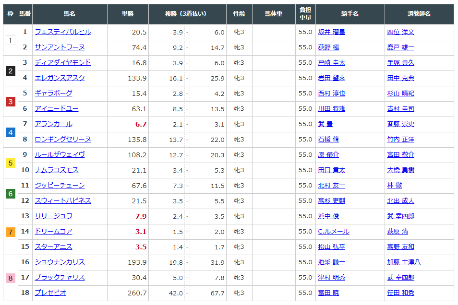Open horse link フェスティバルヒル
The width and height of the screenshot is (458, 305).
(x=62, y=32)
